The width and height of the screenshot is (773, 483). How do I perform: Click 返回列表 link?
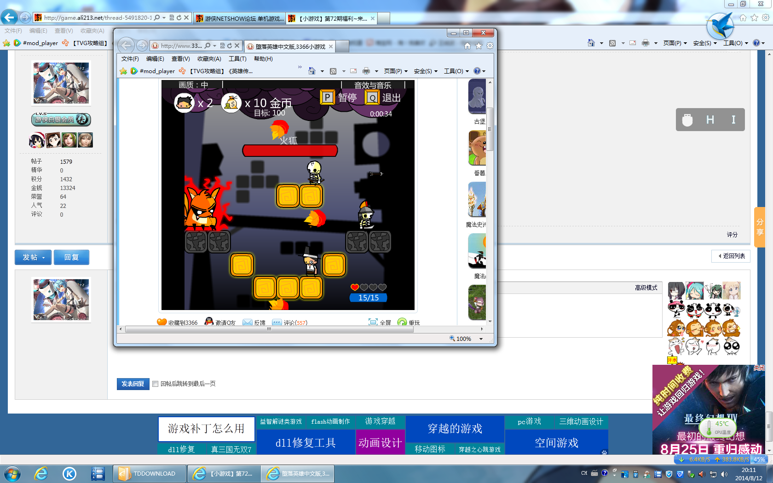(731, 256)
